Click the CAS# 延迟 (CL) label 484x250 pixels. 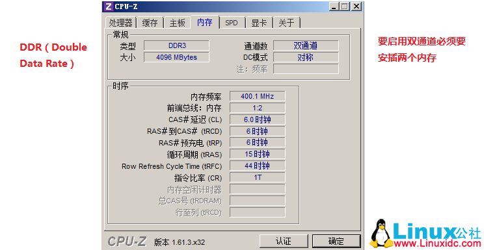pos(195,120)
